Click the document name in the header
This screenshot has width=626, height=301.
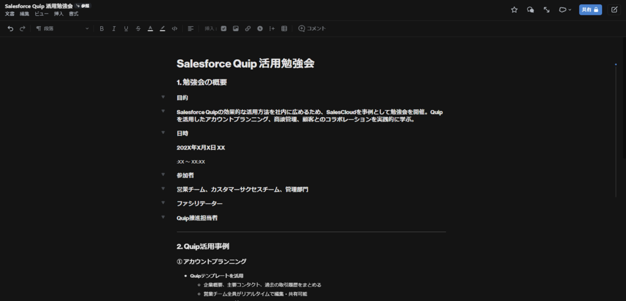(39, 6)
